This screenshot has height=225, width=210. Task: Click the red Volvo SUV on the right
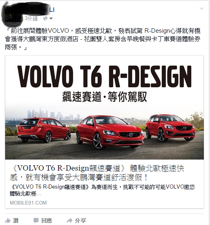[170, 127]
